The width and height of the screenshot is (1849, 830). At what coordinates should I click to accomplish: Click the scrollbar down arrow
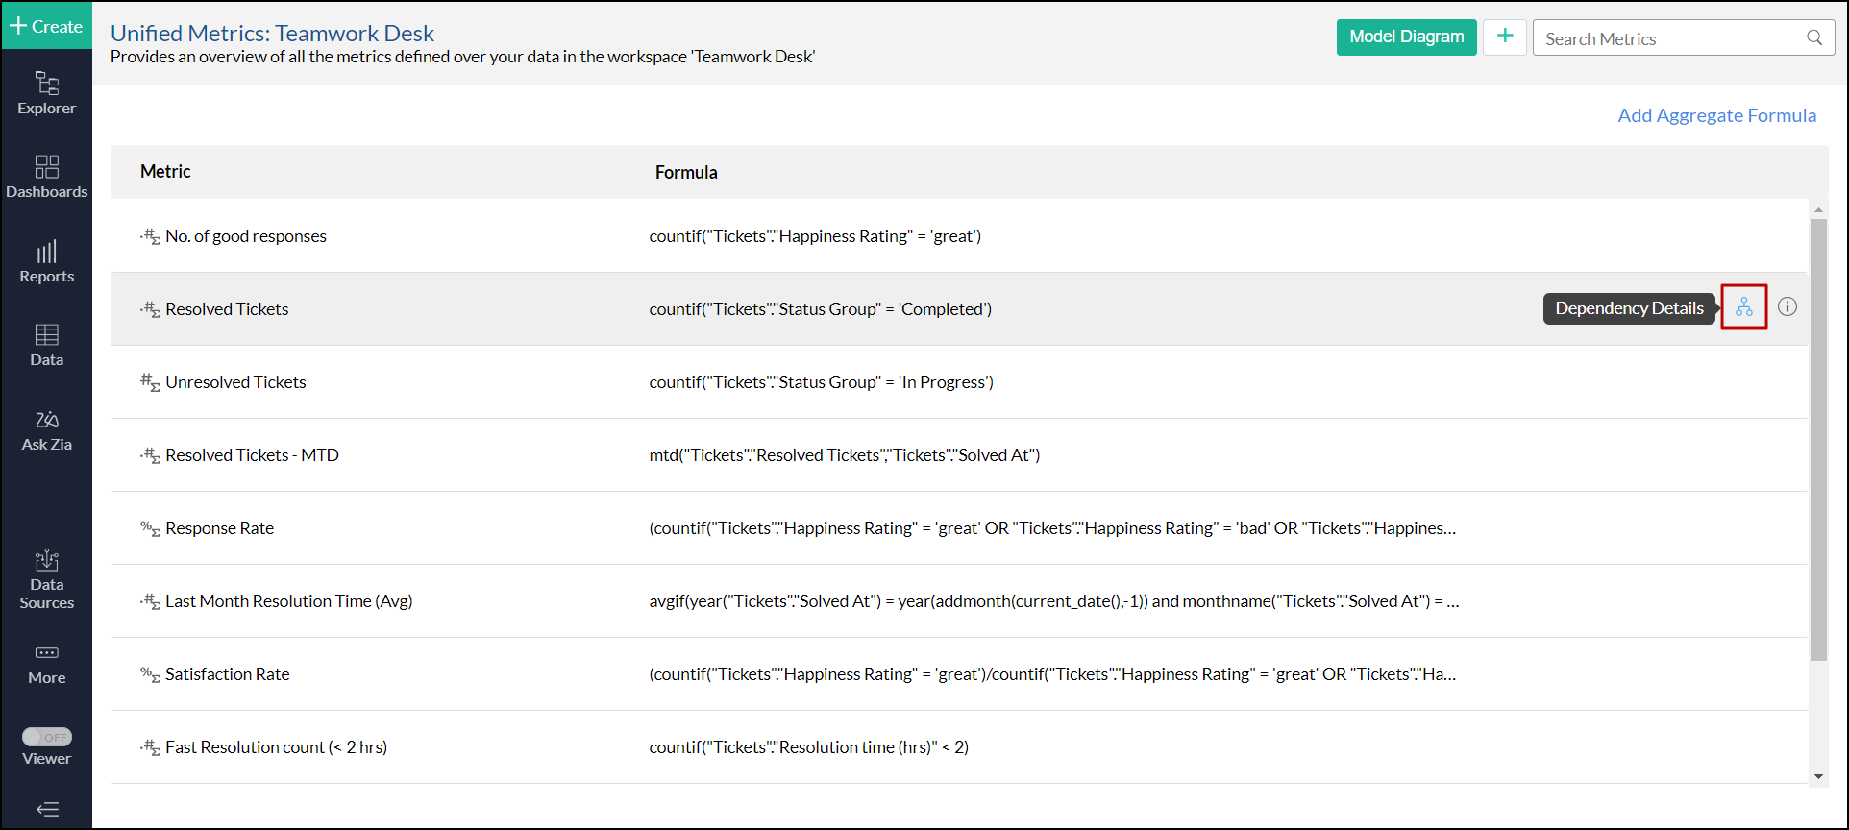(x=1818, y=776)
